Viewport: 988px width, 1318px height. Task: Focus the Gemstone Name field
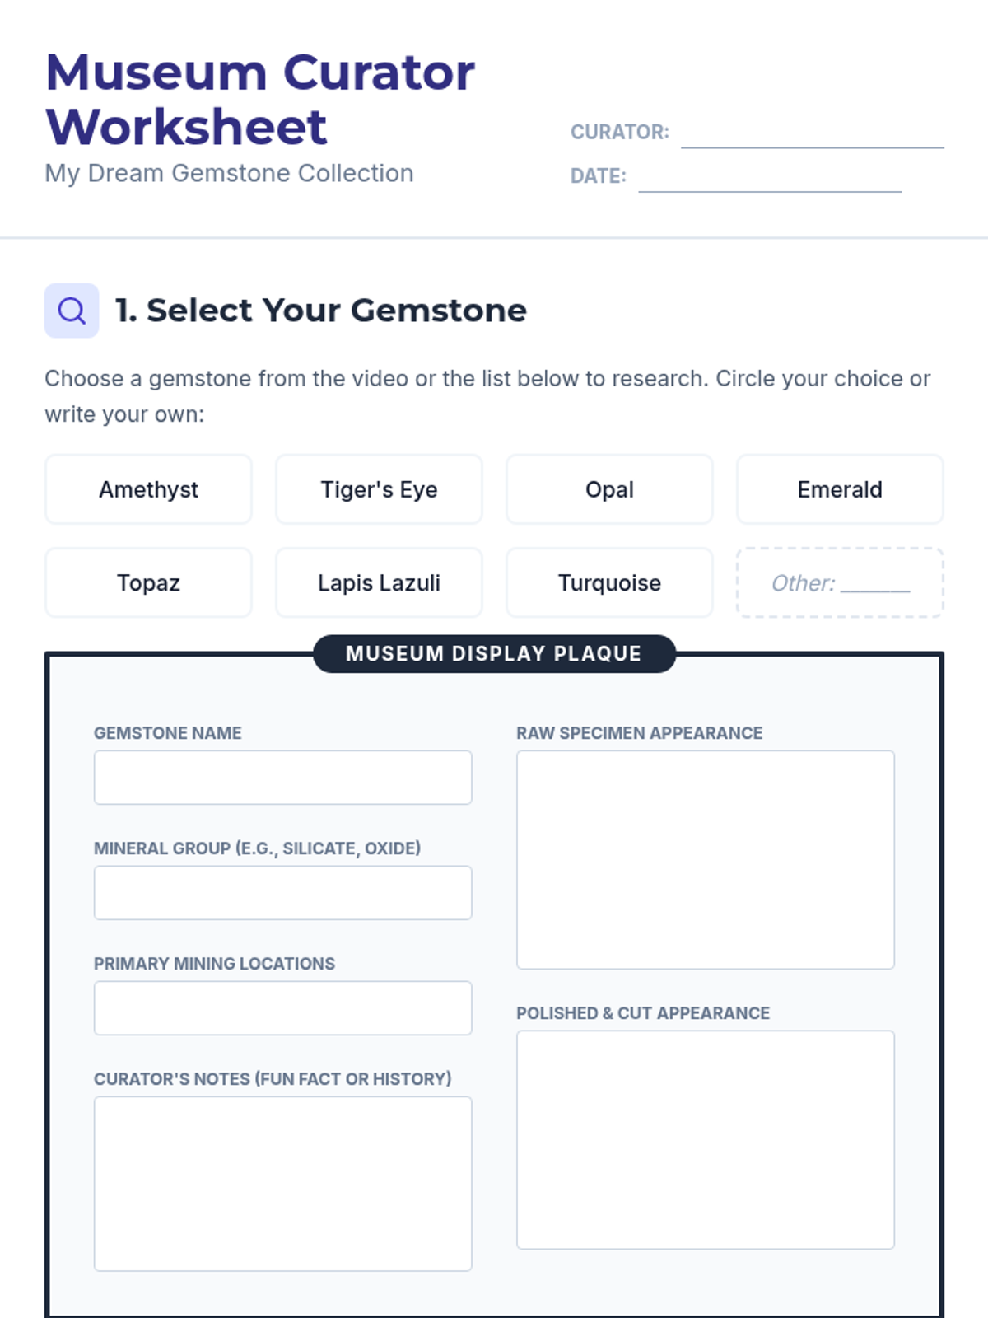(x=282, y=777)
